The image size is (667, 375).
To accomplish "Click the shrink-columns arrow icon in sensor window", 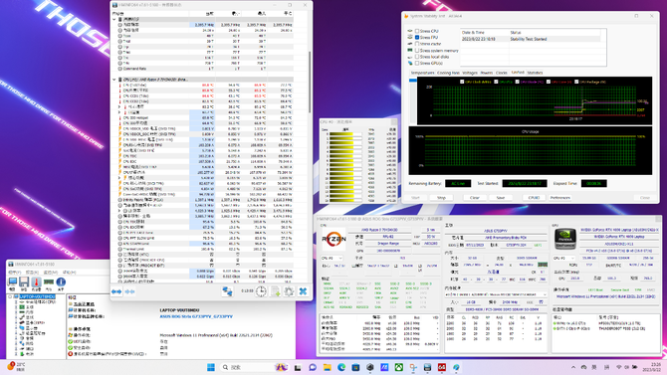I will click(x=130, y=291).
